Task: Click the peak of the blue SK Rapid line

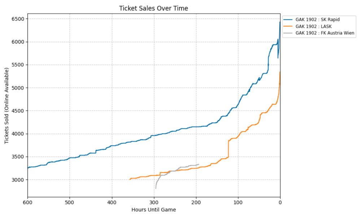Action: pyautogui.click(x=280, y=22)
